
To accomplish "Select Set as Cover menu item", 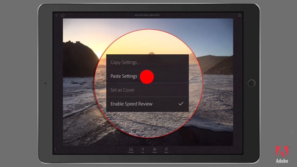I will tap(148, 90).
